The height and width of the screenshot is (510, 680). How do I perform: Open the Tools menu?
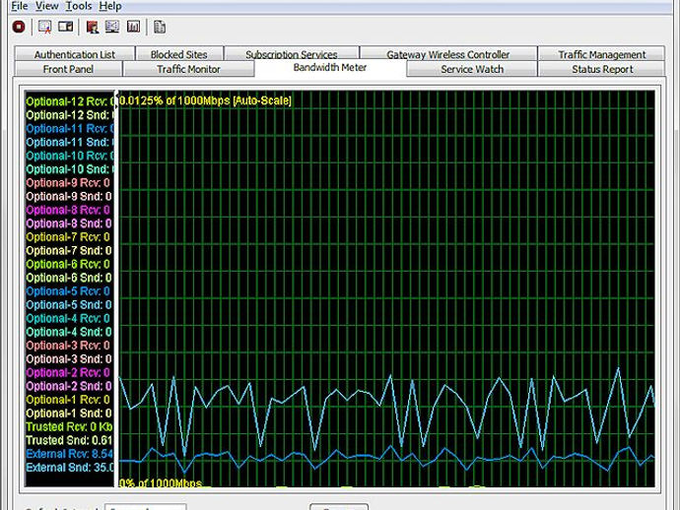(x=79, y=6)
